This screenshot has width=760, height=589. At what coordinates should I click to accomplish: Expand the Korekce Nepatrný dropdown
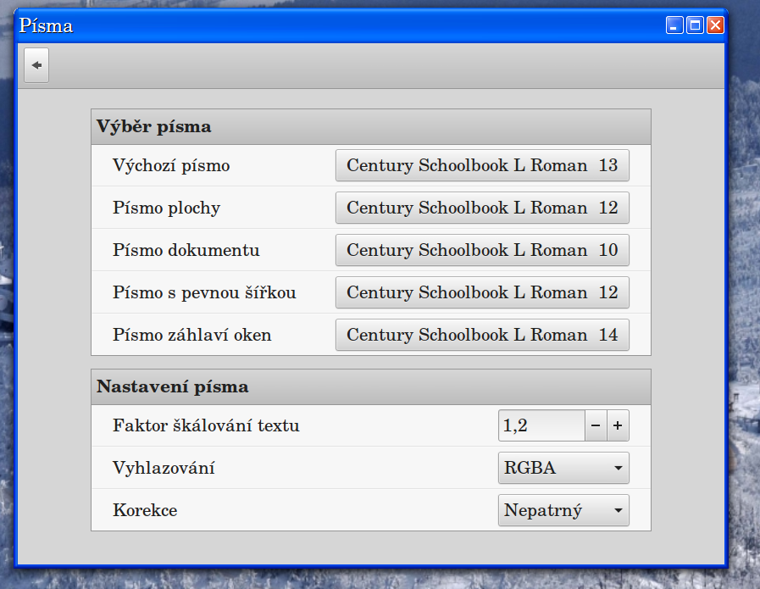[x=563, y=510]
